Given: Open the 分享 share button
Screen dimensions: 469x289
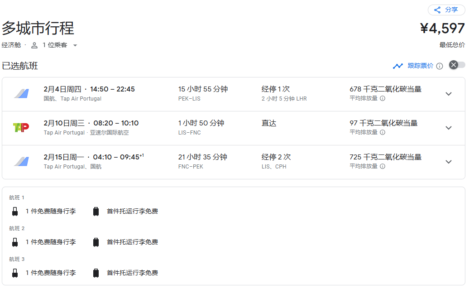Looking at the screenshot, I should 446,10.
